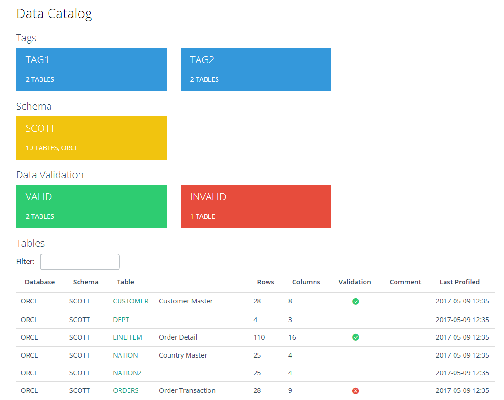Click into the Filter text box
The image size is (504, 400).
pyautogui.click(x=80, y=262)
